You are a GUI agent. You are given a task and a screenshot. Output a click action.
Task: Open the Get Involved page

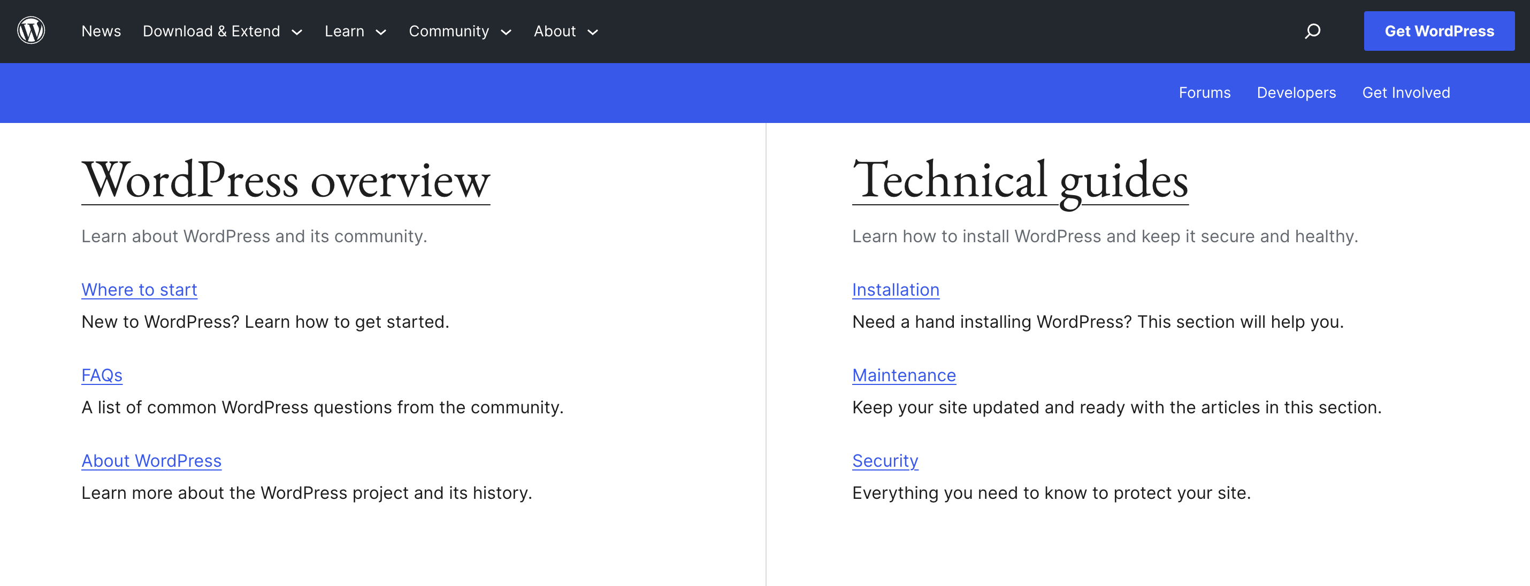[1406, 92]
